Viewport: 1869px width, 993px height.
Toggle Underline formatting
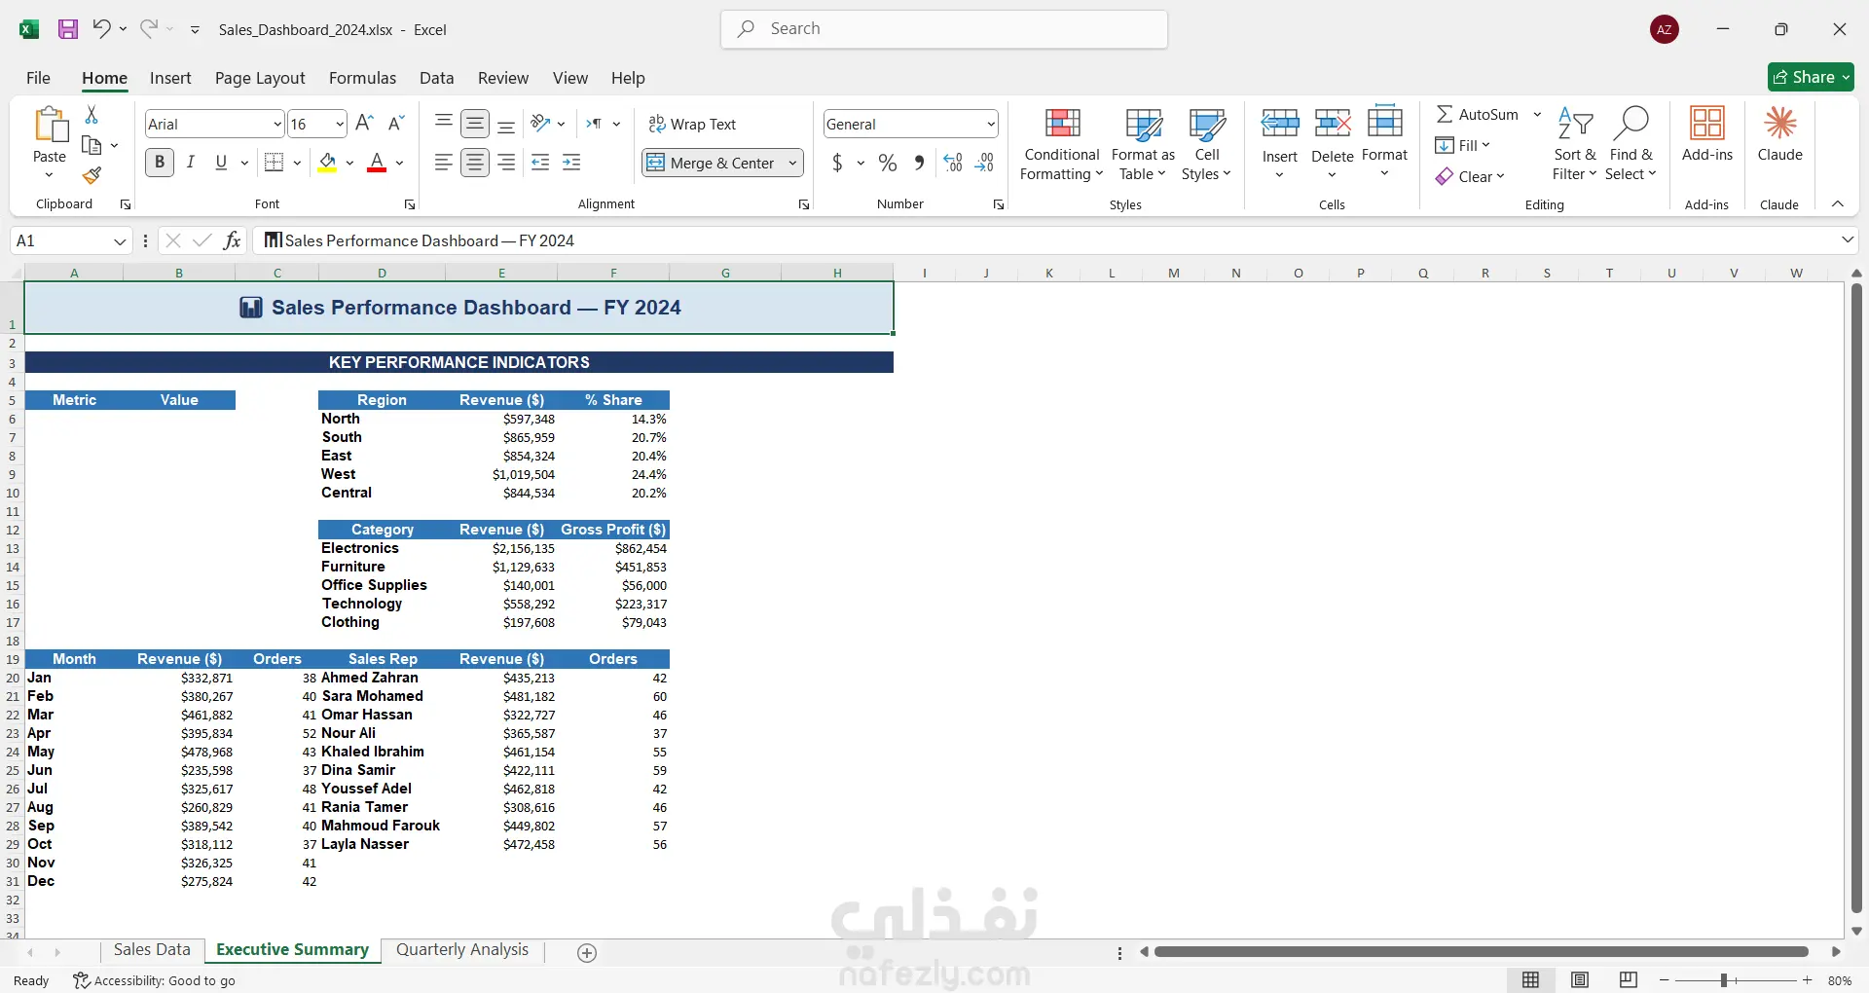tap(221, 163)
